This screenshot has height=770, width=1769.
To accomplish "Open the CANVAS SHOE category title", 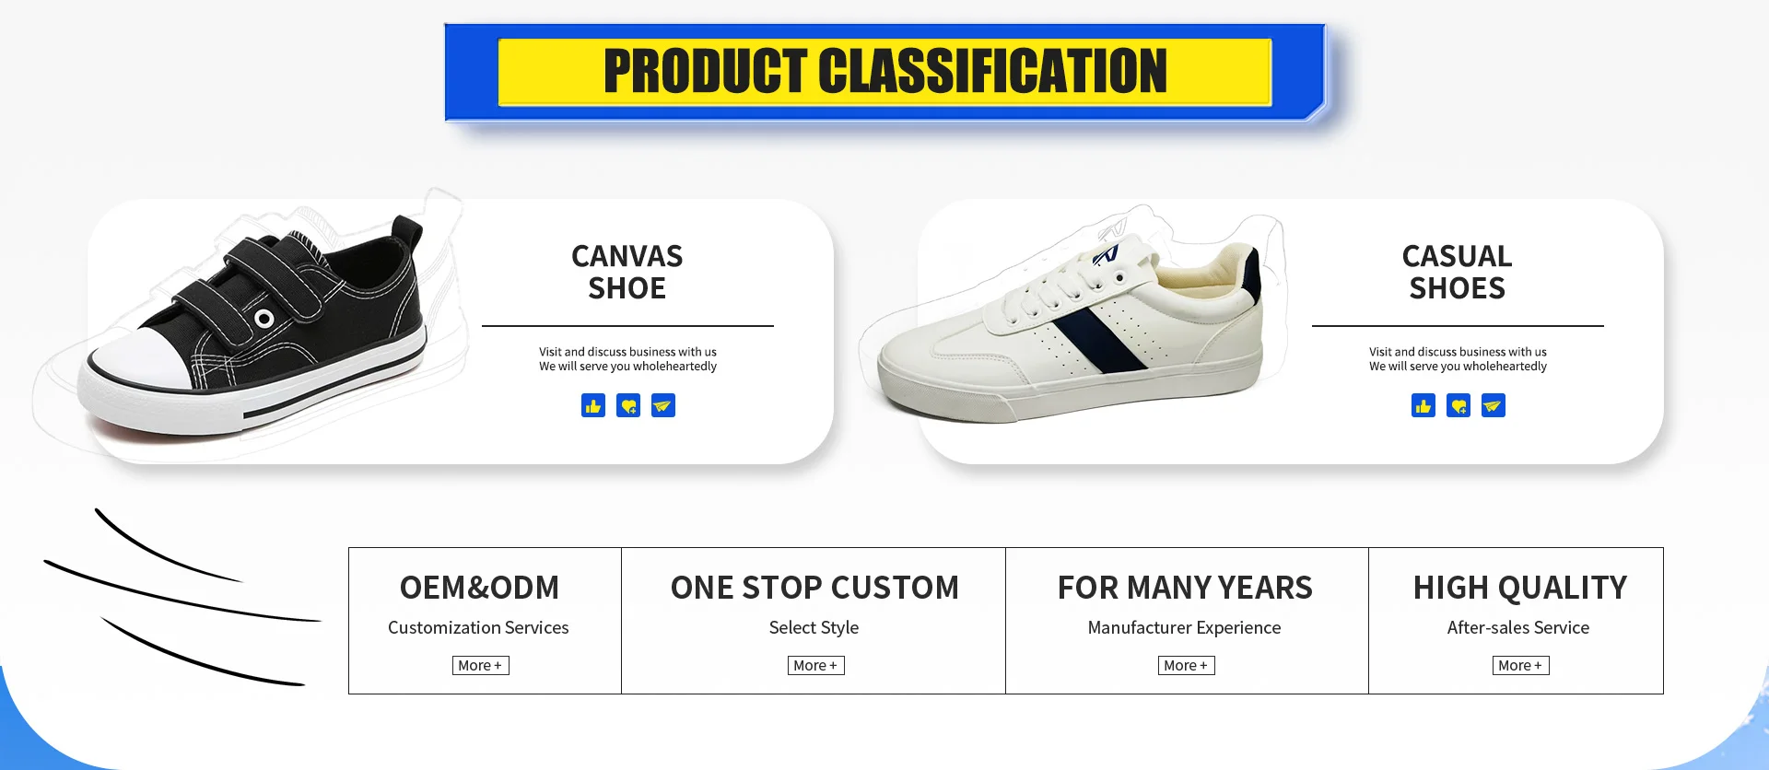I will 627,272.
